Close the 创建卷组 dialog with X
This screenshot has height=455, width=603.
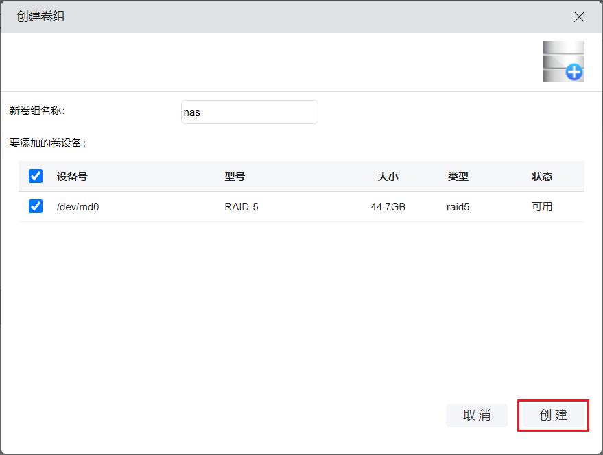(x=579, y=17)
